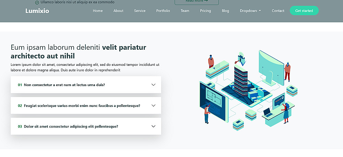The image size is (343, 157).
Task: Expand chevron for question 03 Dolor sit amet
Action: [x=153, y=126]
